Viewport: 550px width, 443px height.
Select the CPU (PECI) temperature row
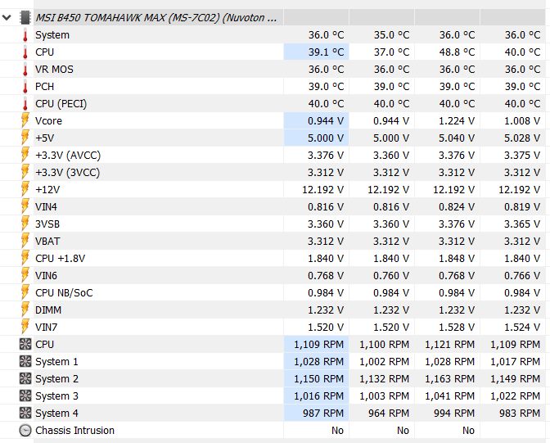(x=273, y=103)
